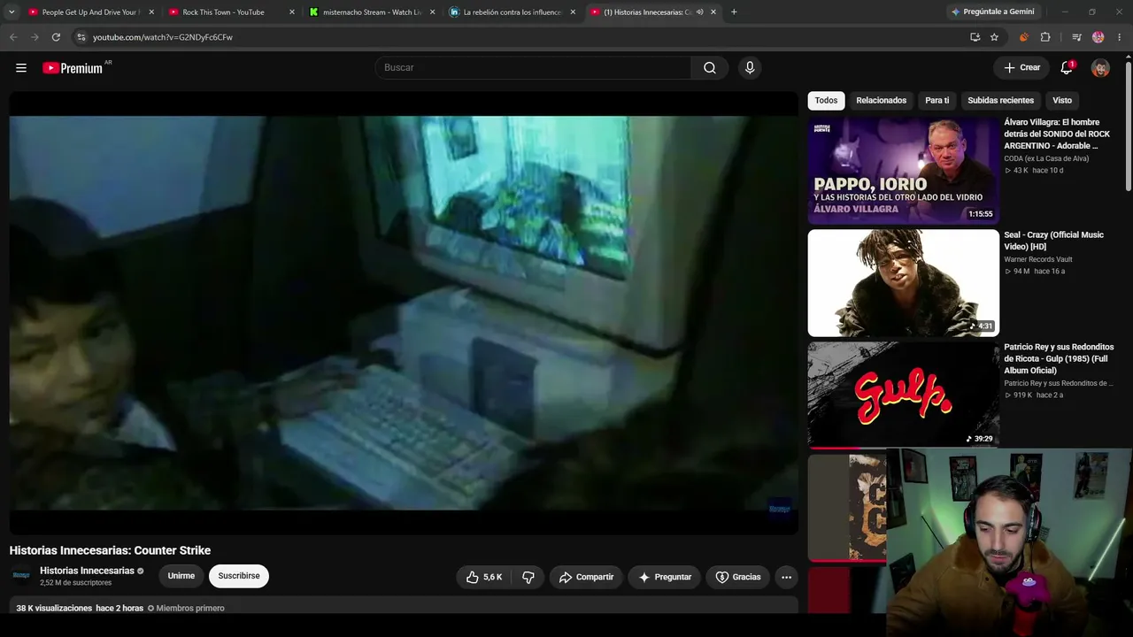The image size is (1133, 637).
Task: View site information icon in address bar
Action: 81,37
